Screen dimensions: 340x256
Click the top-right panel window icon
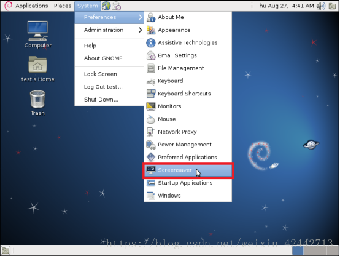pyautogui.click(x=332, y=6)
